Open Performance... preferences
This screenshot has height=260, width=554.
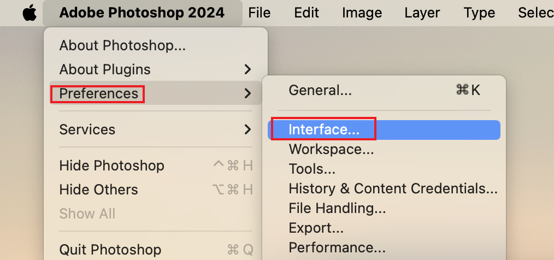pos(384,248)
